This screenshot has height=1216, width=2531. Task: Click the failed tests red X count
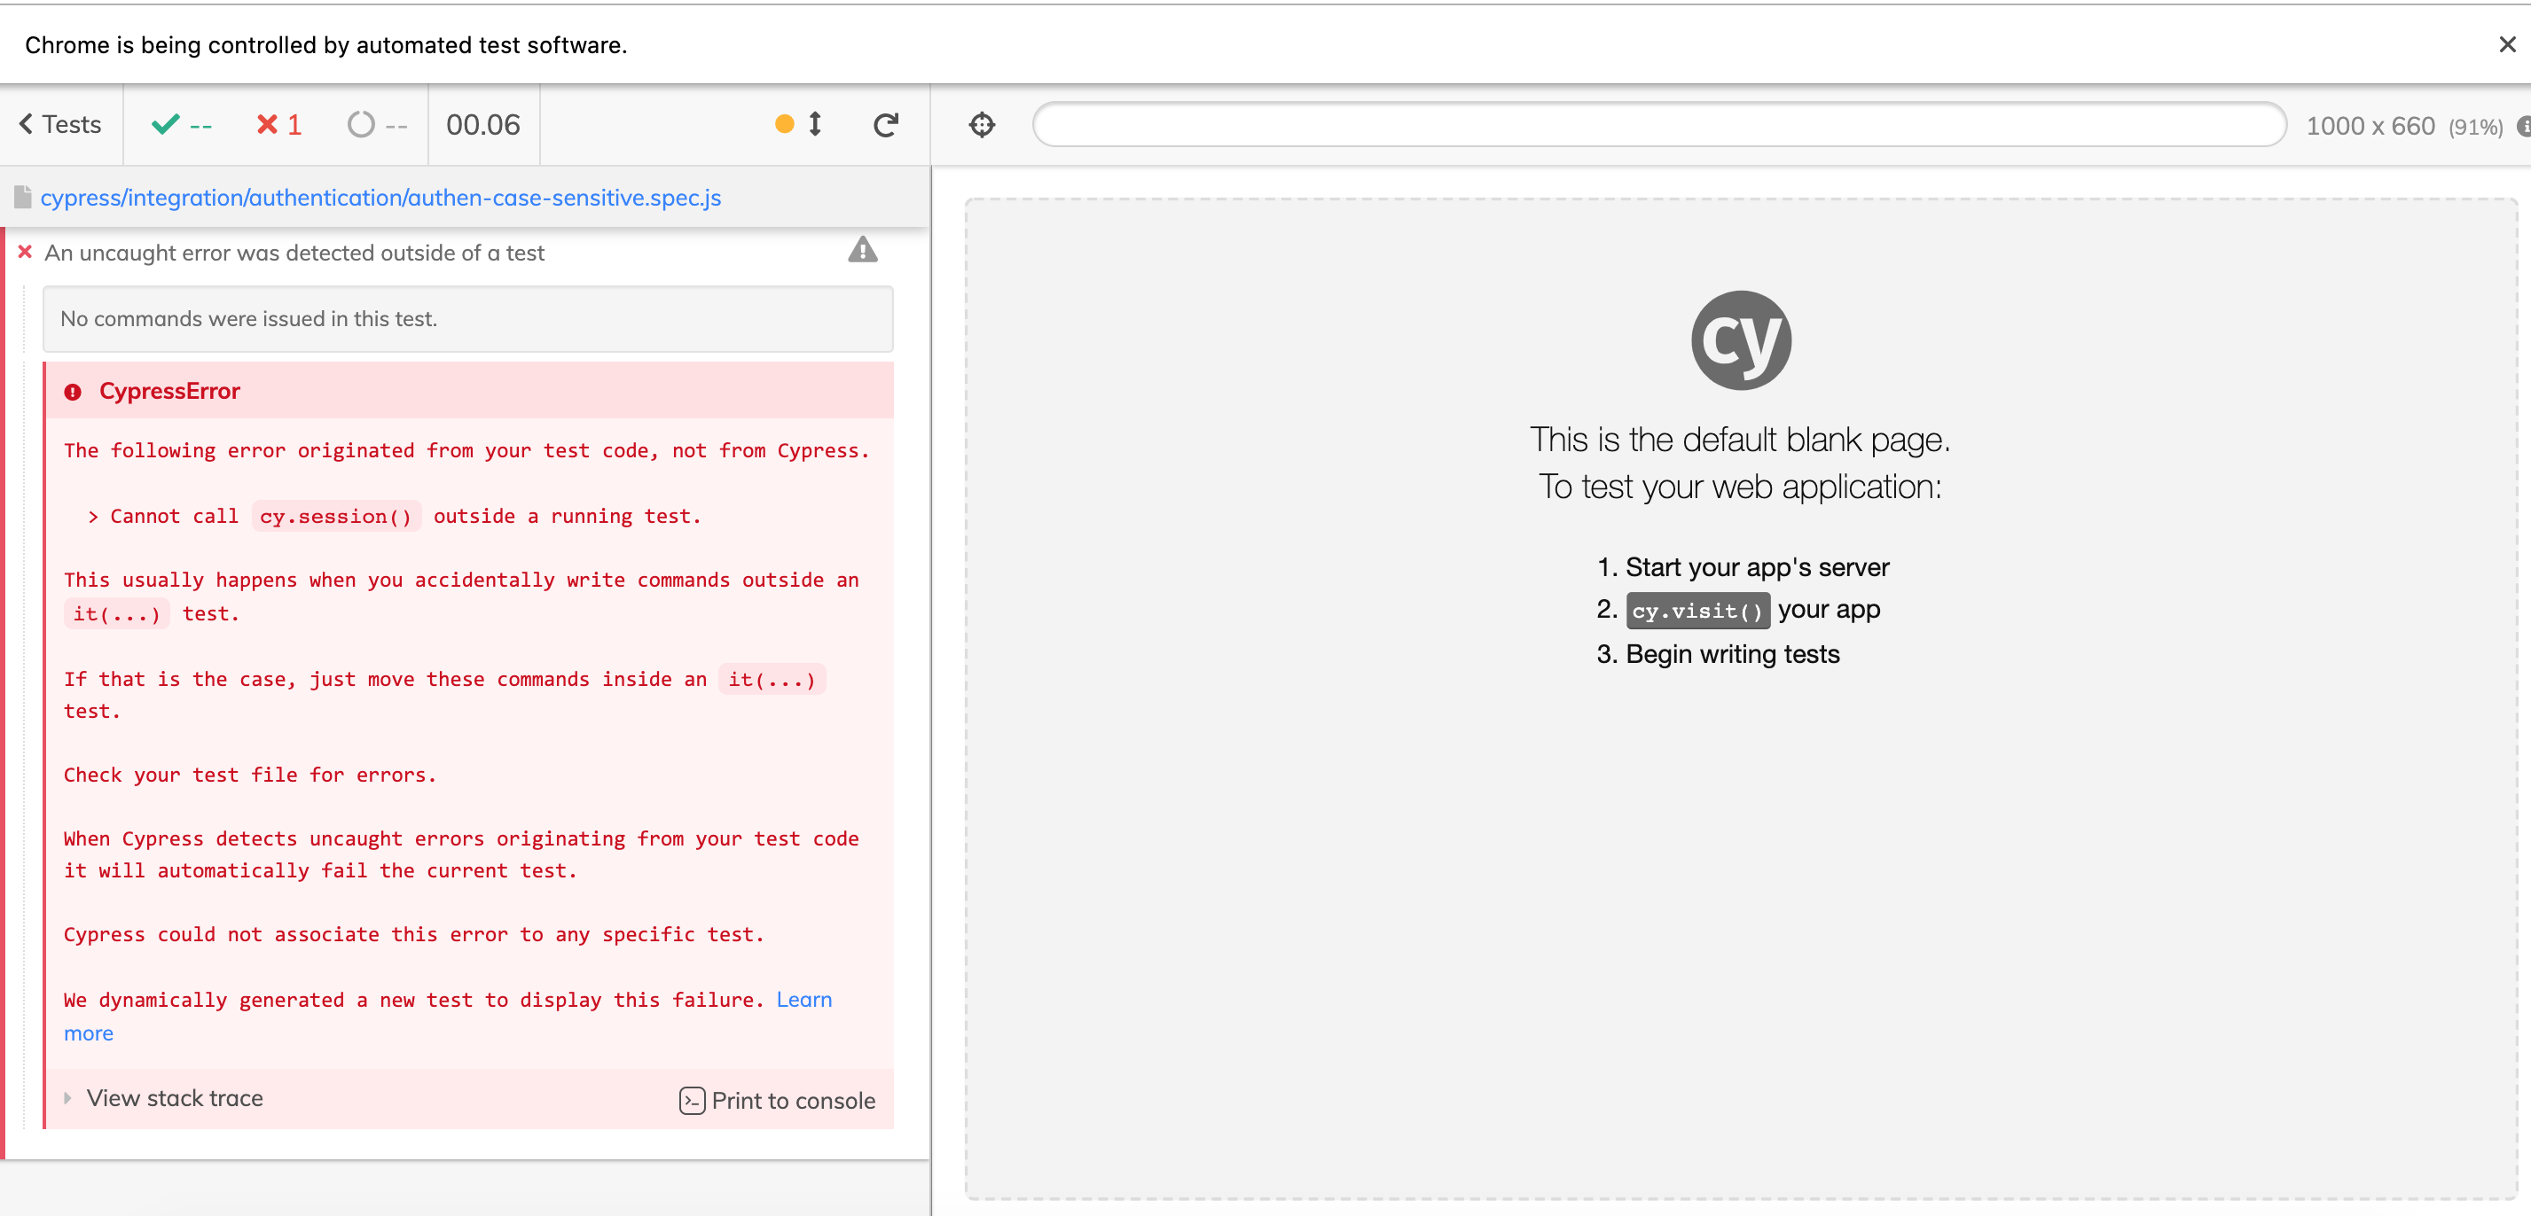coord(279,125)
